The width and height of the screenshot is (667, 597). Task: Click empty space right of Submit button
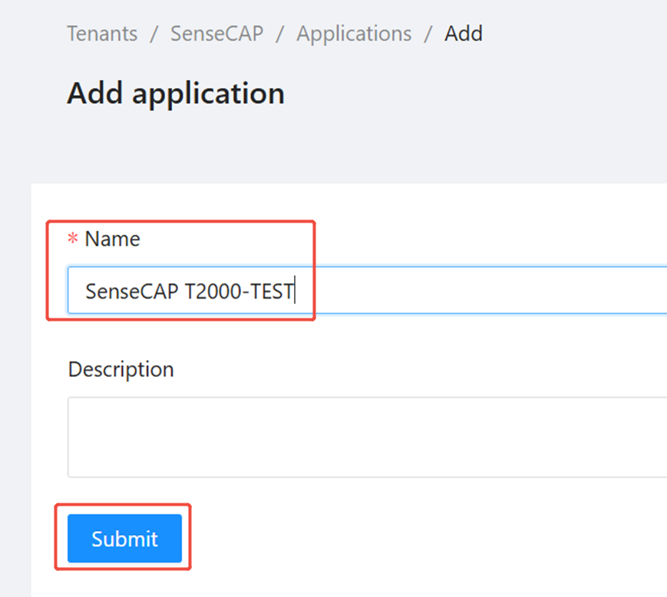pos(422,539)
